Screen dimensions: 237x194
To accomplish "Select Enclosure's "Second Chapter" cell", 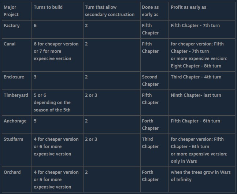I will coord(150,81).
